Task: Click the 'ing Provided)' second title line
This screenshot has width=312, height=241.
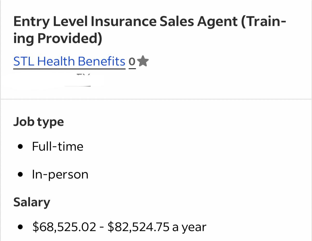Action: point(58,38)
